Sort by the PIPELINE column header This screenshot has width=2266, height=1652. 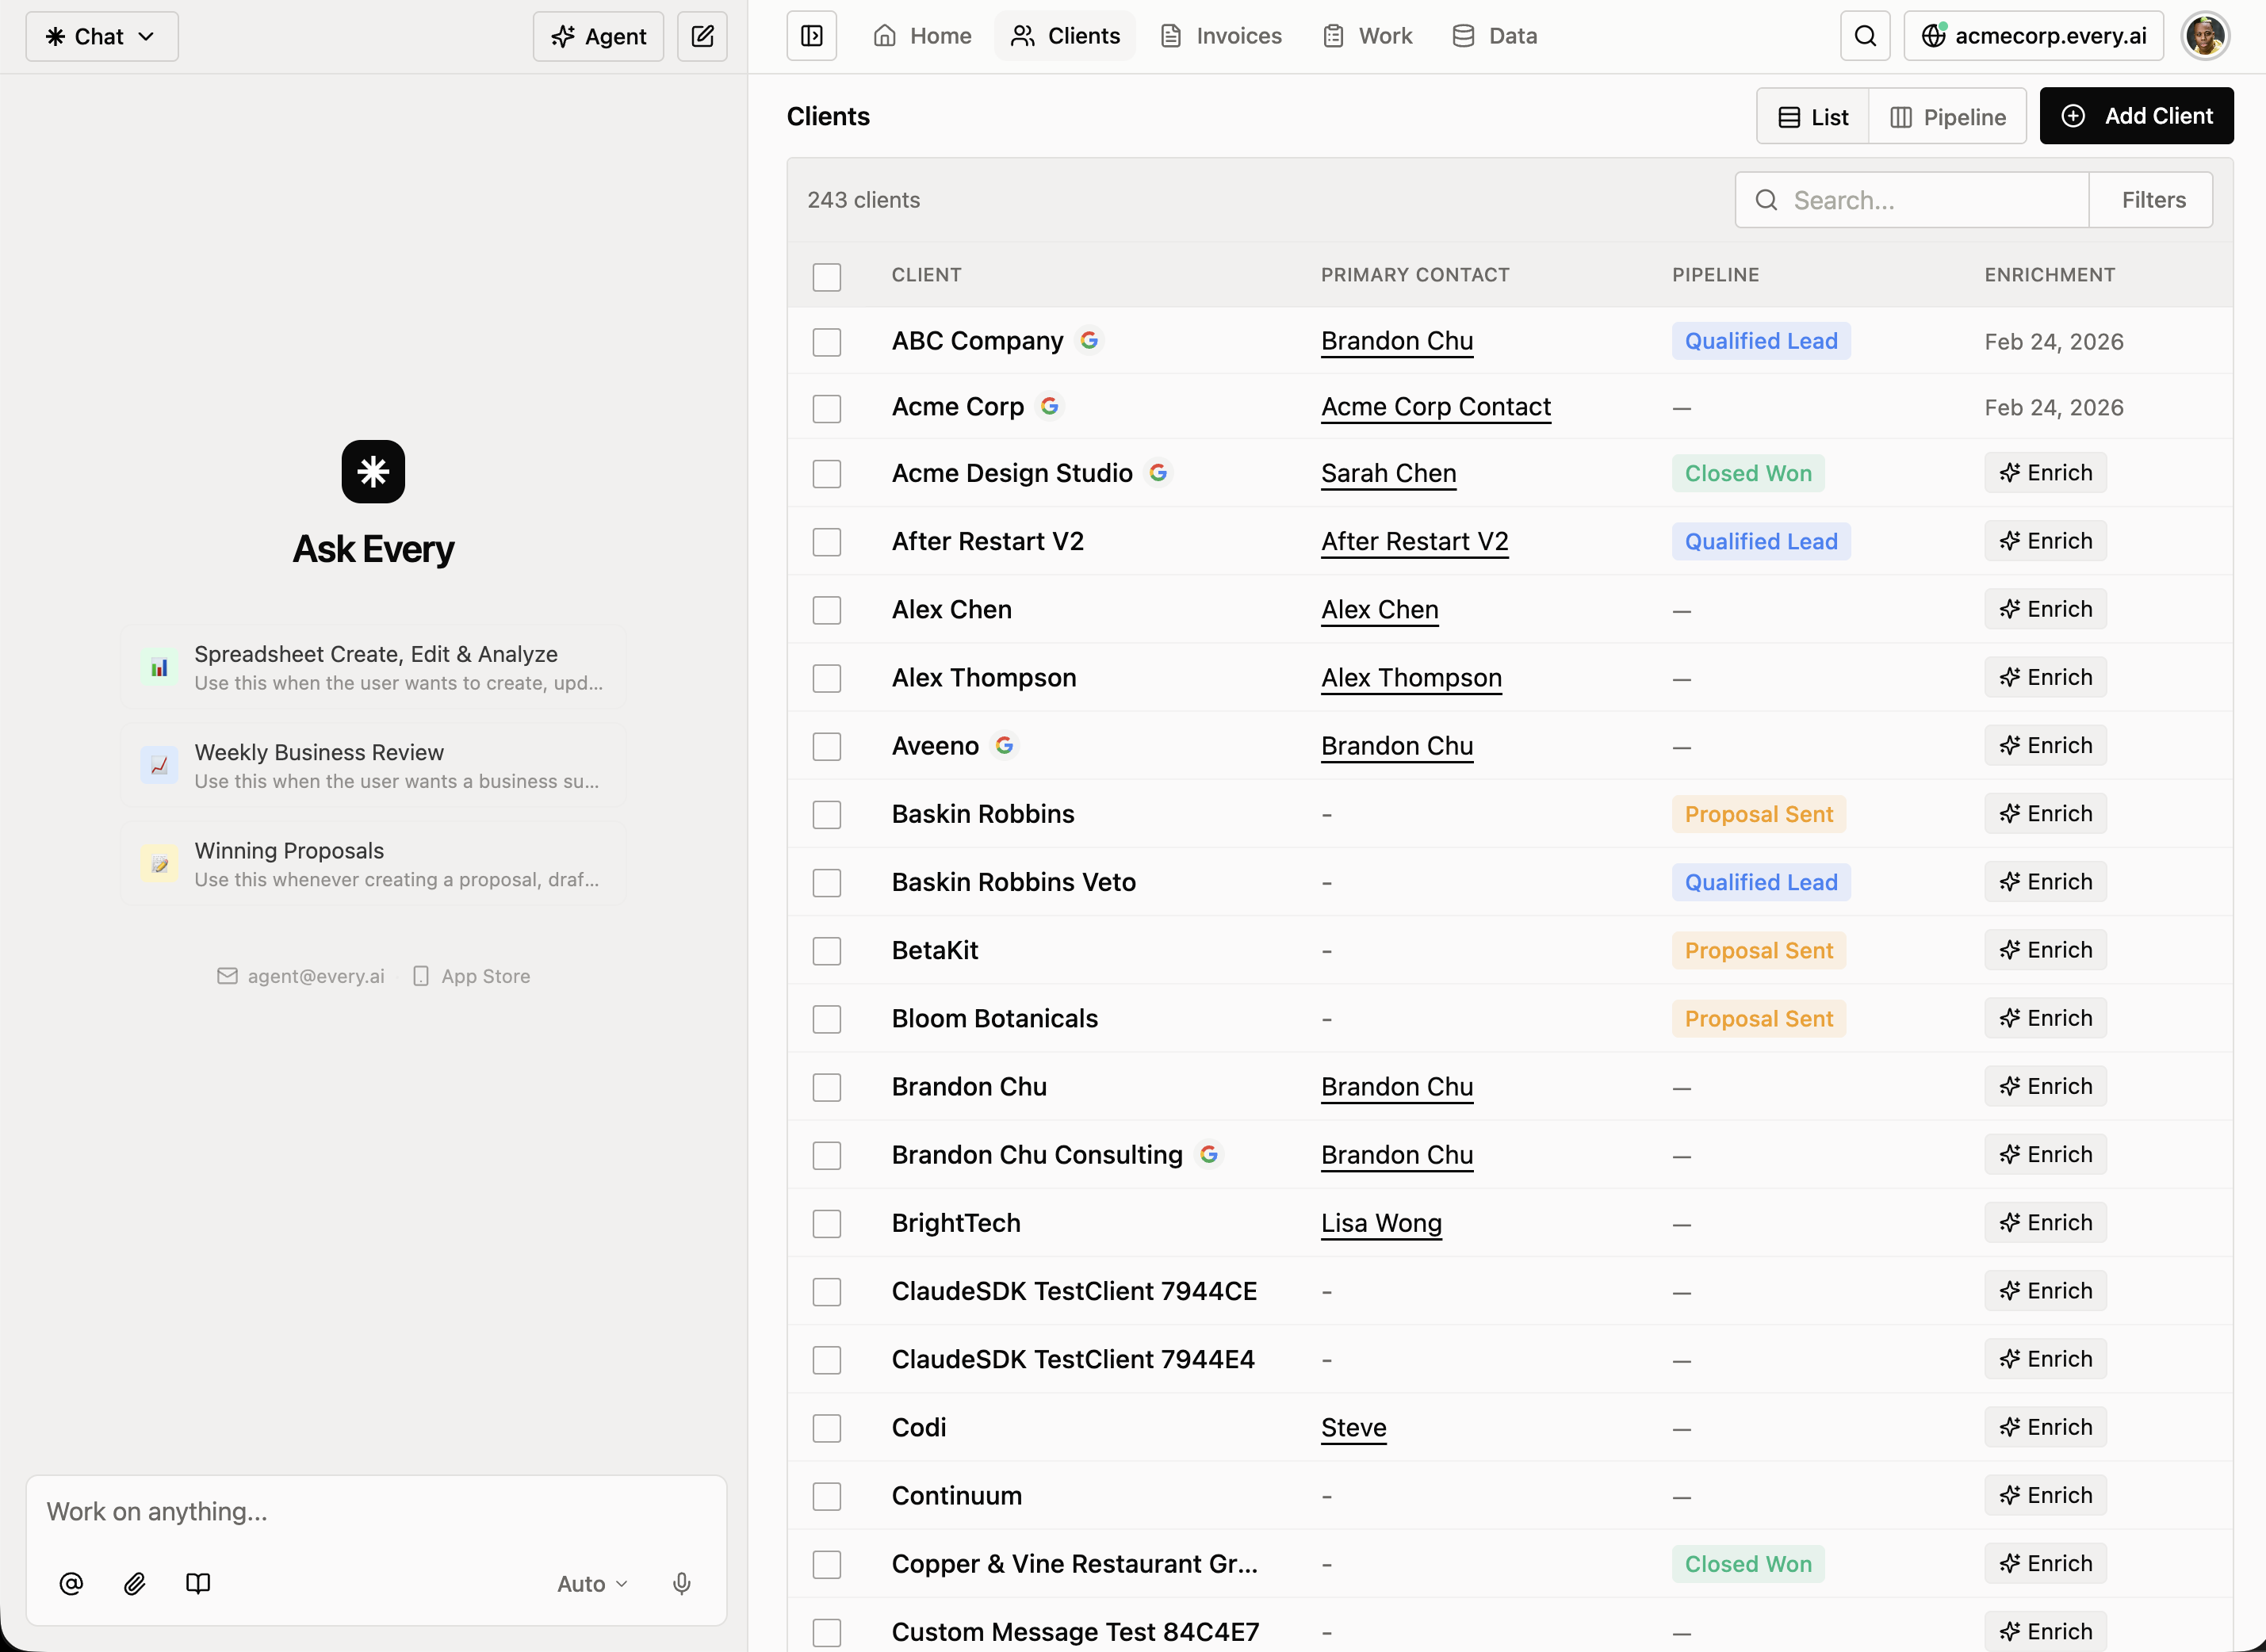[x=1715, y=275]
